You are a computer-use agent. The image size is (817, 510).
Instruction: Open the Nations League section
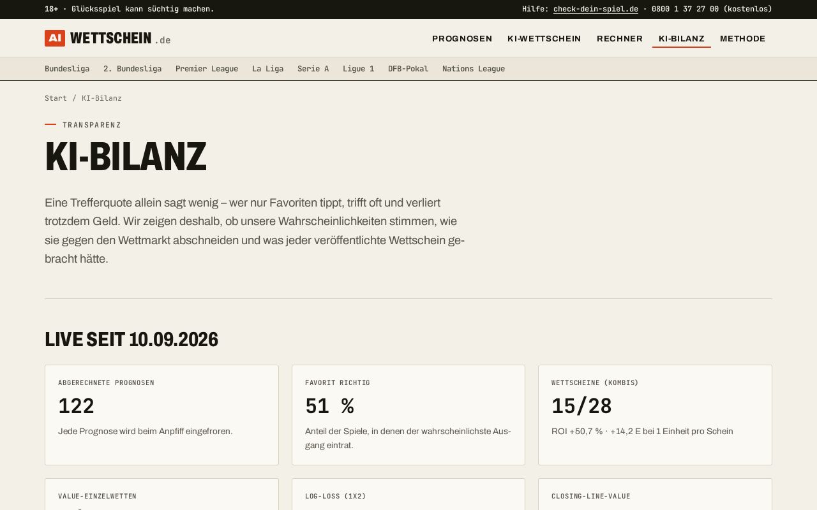pyautogui.click(x=474, y=69)
